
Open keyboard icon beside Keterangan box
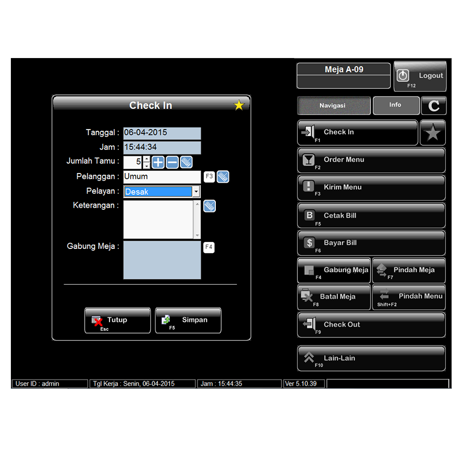[209, 206]
